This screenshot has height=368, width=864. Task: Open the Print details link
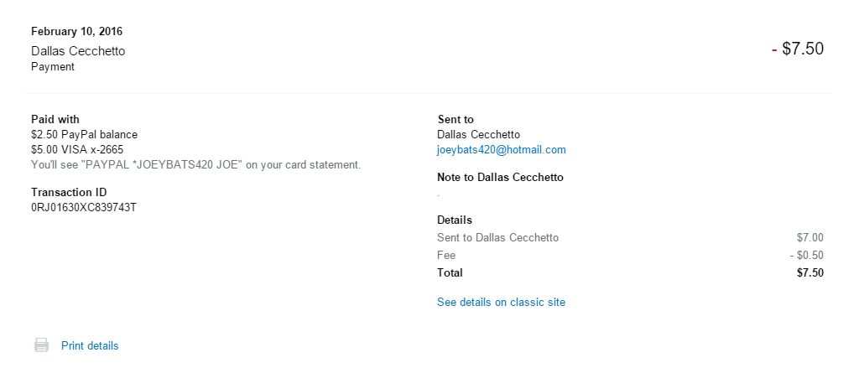[90, 345]
